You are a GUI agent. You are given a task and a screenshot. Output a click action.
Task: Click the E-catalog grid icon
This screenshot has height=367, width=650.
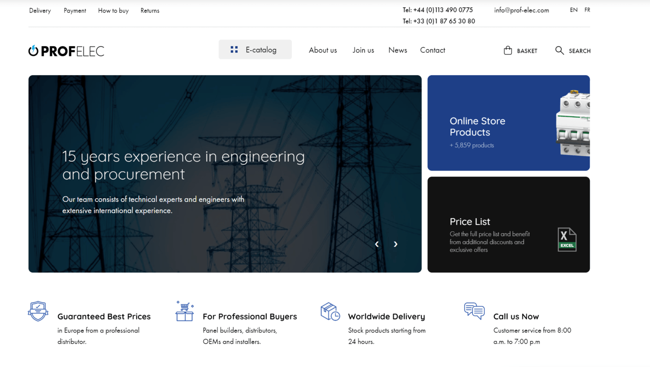[x=234, y=49]
